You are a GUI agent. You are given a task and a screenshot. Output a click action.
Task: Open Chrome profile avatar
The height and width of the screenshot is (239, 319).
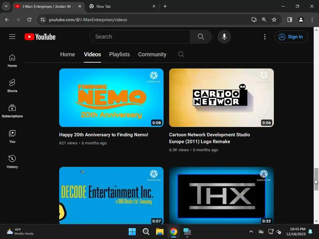point(301,20)
